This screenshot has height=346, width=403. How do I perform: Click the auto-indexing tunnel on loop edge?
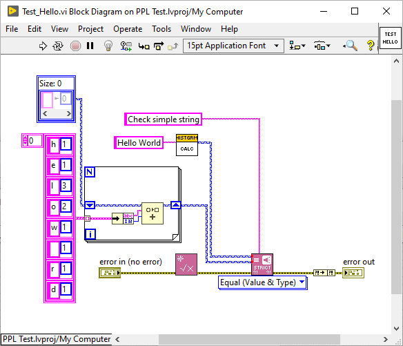(x=88, y=218)
